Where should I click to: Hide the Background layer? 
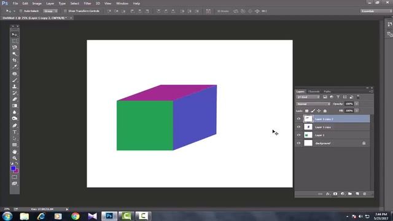click(x=298, y=143)
